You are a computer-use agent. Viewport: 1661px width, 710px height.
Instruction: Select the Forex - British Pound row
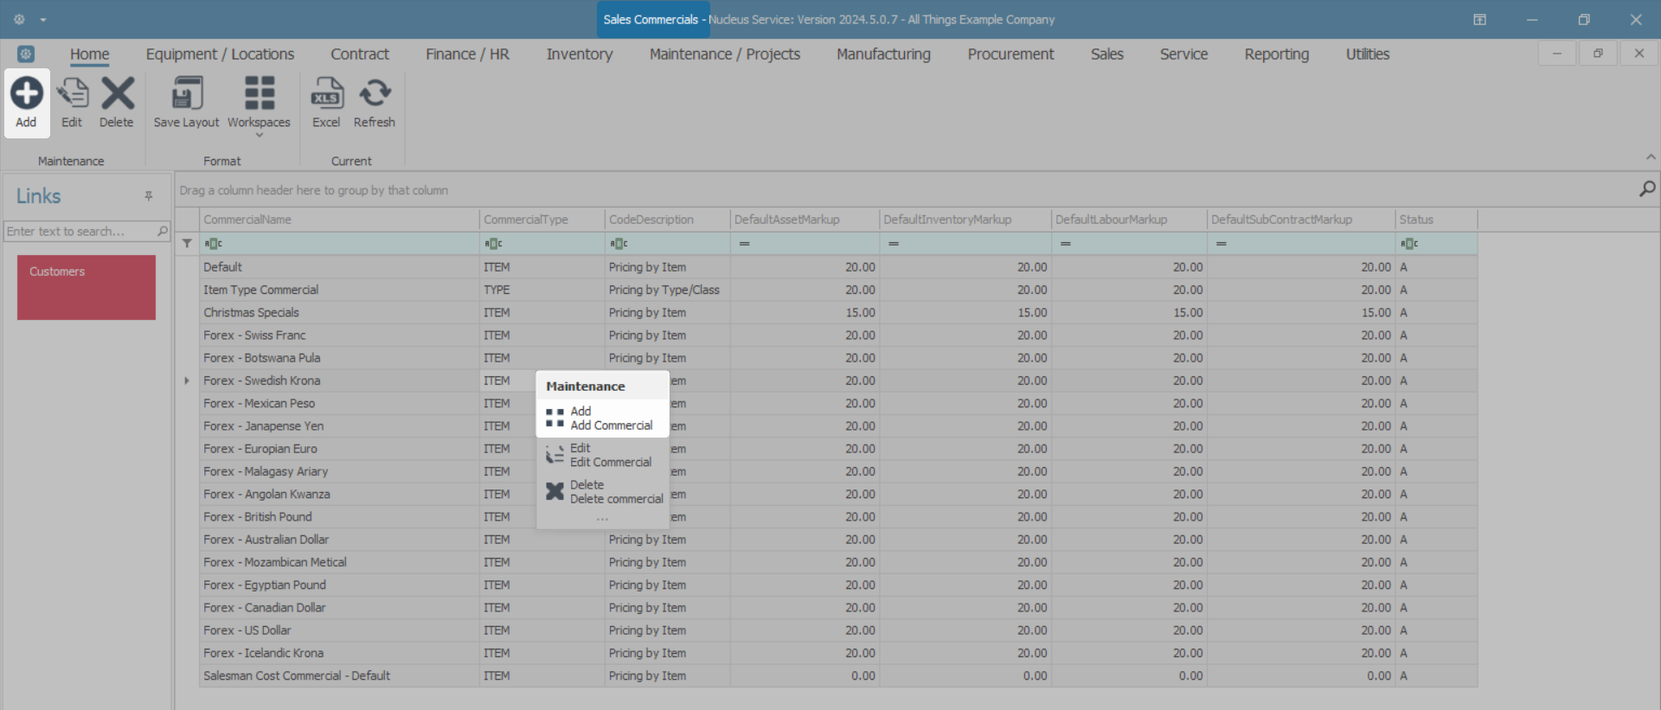838,517
